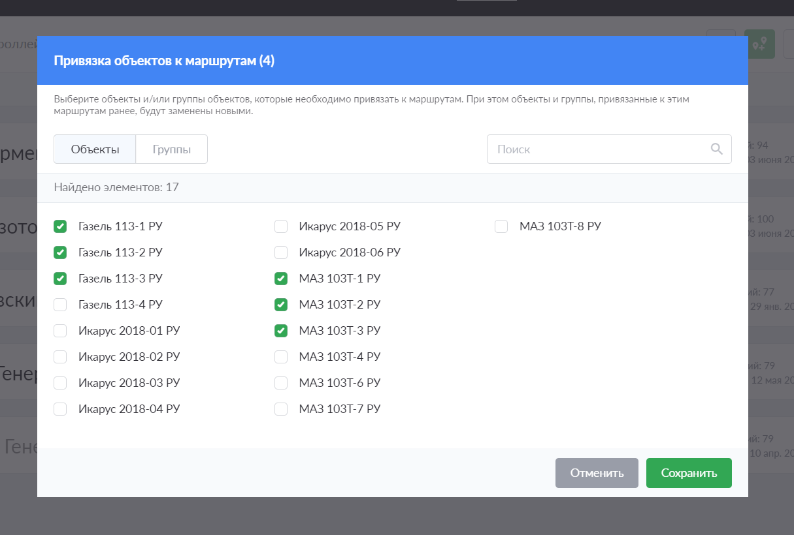This screenshot has height=535, width=794.
Task: Uncheck Газель 113-1 РУ checkbox
Action: [60, 226]
